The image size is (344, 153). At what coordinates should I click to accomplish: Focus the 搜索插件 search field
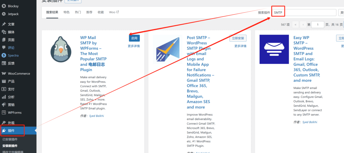pyautogui.click(x=304, y=13)
